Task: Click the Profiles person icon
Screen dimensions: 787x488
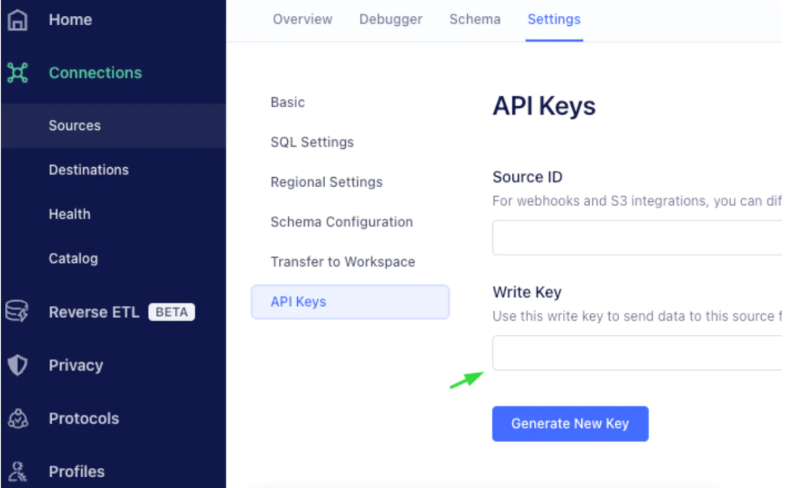Action: (x=18, y=472)
